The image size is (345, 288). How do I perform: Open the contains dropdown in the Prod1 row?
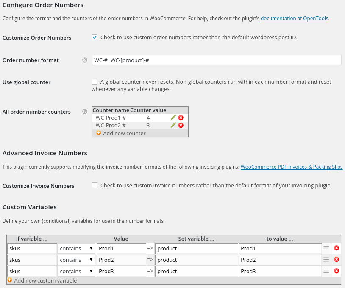point(76,248)
